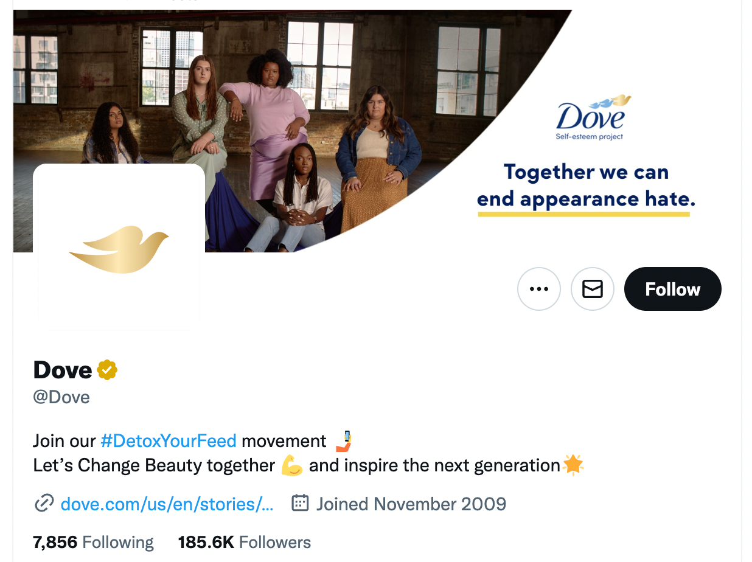Open the three-dot More options menu
752x562 pixels.
538,289
